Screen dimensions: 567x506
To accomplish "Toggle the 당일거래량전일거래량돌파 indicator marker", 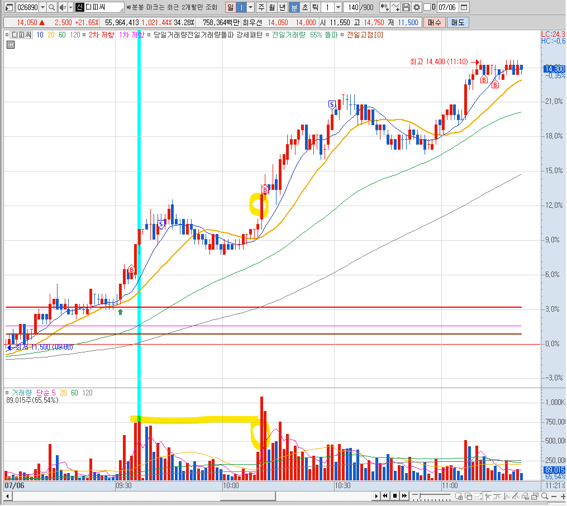I will [149, 35].
